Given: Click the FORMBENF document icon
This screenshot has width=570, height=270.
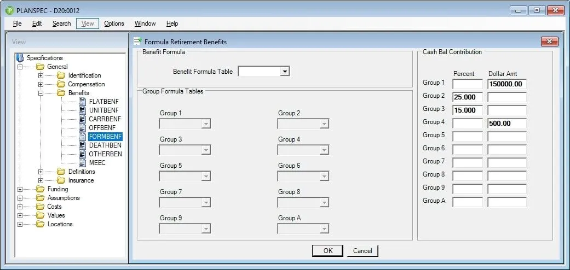Looking at the screenshot, I should click(x=83, y=137).
